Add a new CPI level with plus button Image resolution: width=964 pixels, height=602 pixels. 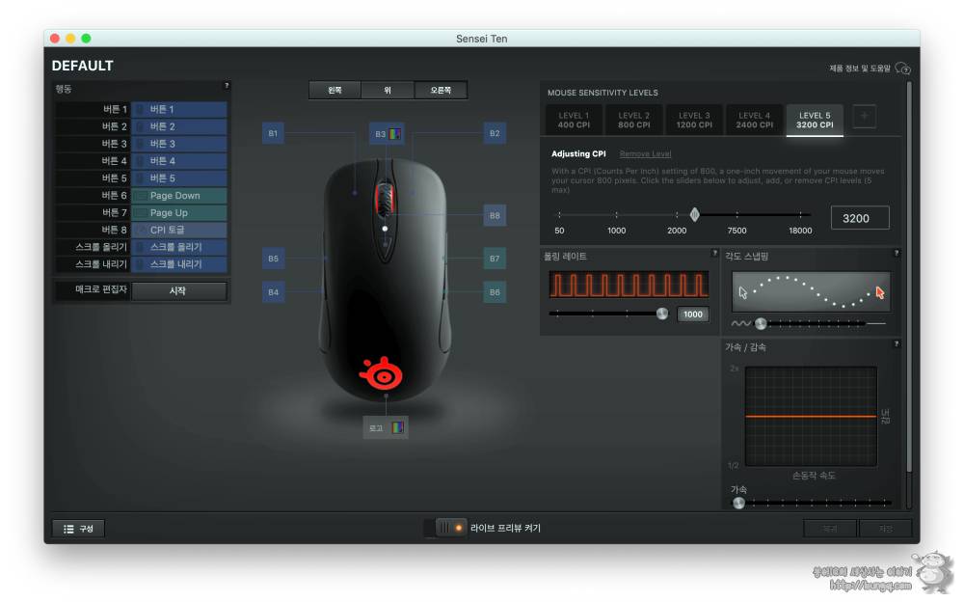pyautogui.click(x=864, y=117)
